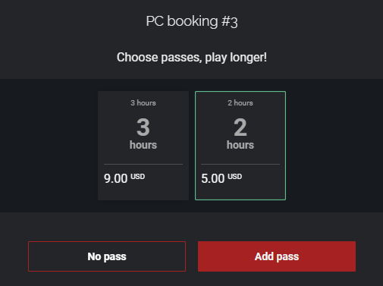
Task: Click the small '3 hours' card label
Action: point(143,103)
